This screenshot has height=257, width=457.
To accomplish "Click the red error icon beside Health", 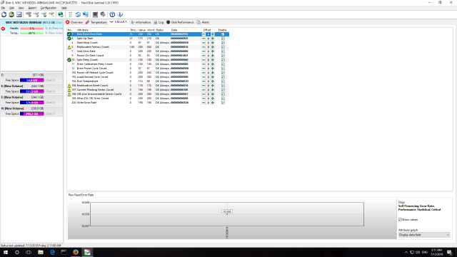I will coord(3,29).
